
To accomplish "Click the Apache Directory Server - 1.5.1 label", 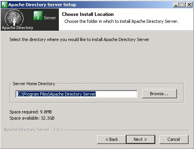I will (x=33, y=130).
